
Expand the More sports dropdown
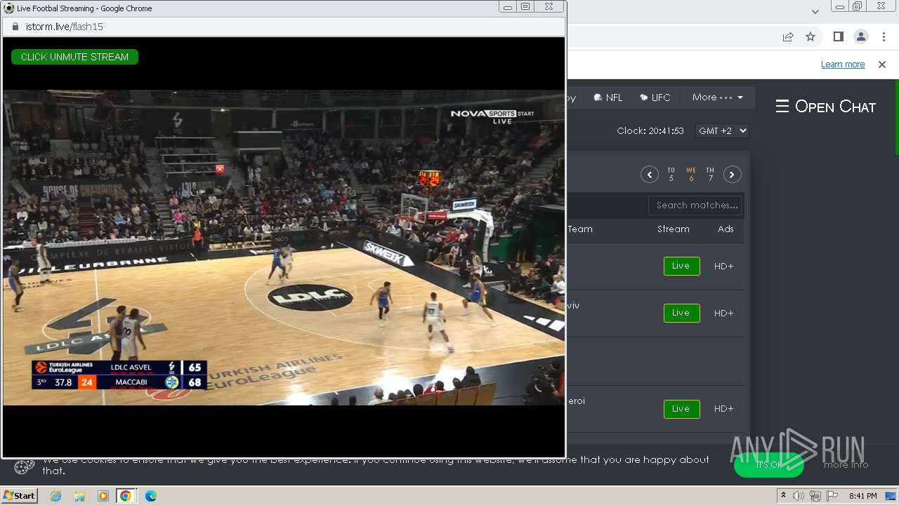pos(718,97)
